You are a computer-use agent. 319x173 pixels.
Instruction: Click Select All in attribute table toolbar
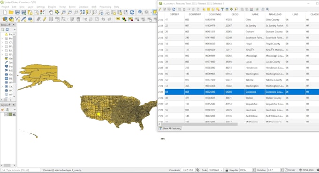coord(209,9)
